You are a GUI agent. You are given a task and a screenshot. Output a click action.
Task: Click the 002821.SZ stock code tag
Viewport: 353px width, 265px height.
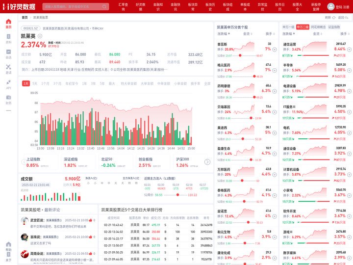[30, 28]
